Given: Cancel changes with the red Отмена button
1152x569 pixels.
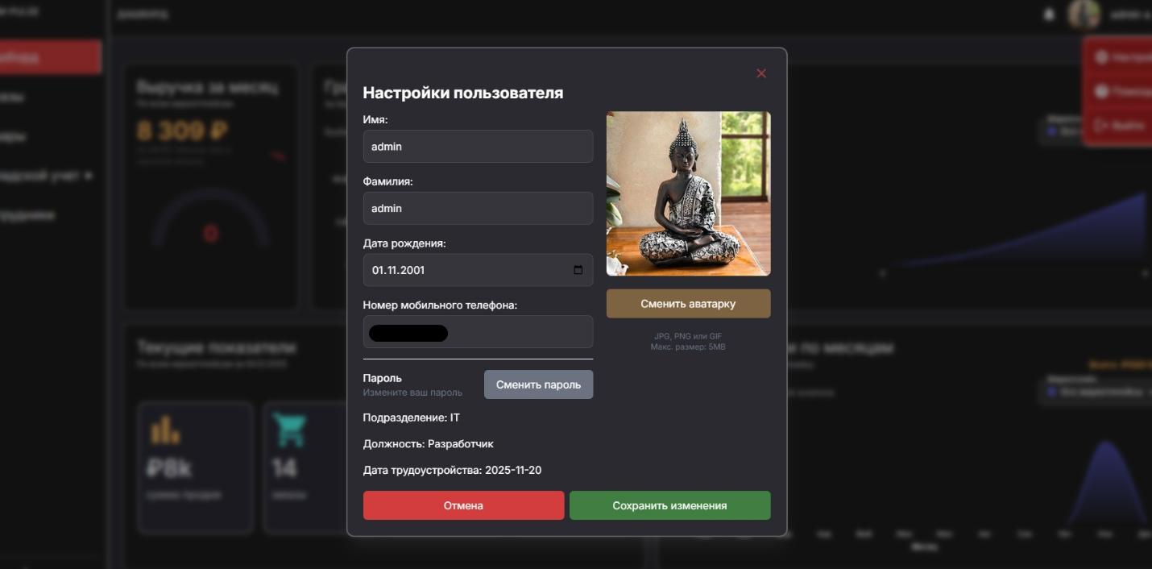Looking at the screenshot, I should pyautogui.click(x=463, y=505).
